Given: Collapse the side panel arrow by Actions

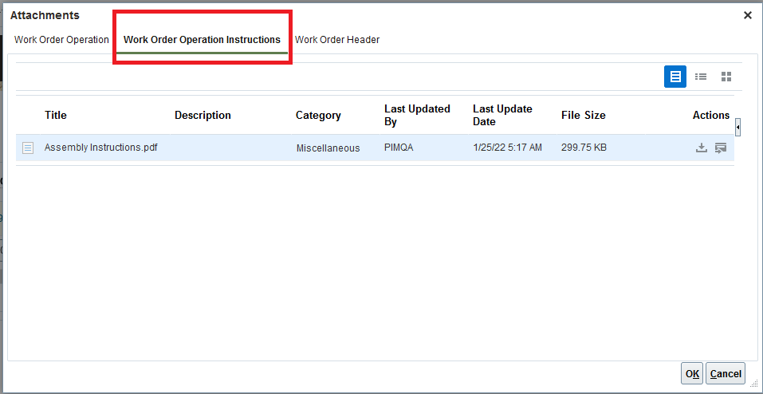Looking at the screenshot, I should pyautogui.click(x=738, y=127).
